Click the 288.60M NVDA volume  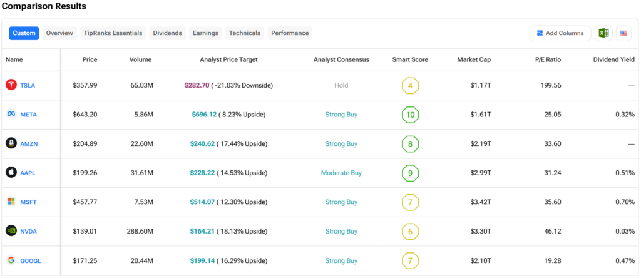point(140,232)
